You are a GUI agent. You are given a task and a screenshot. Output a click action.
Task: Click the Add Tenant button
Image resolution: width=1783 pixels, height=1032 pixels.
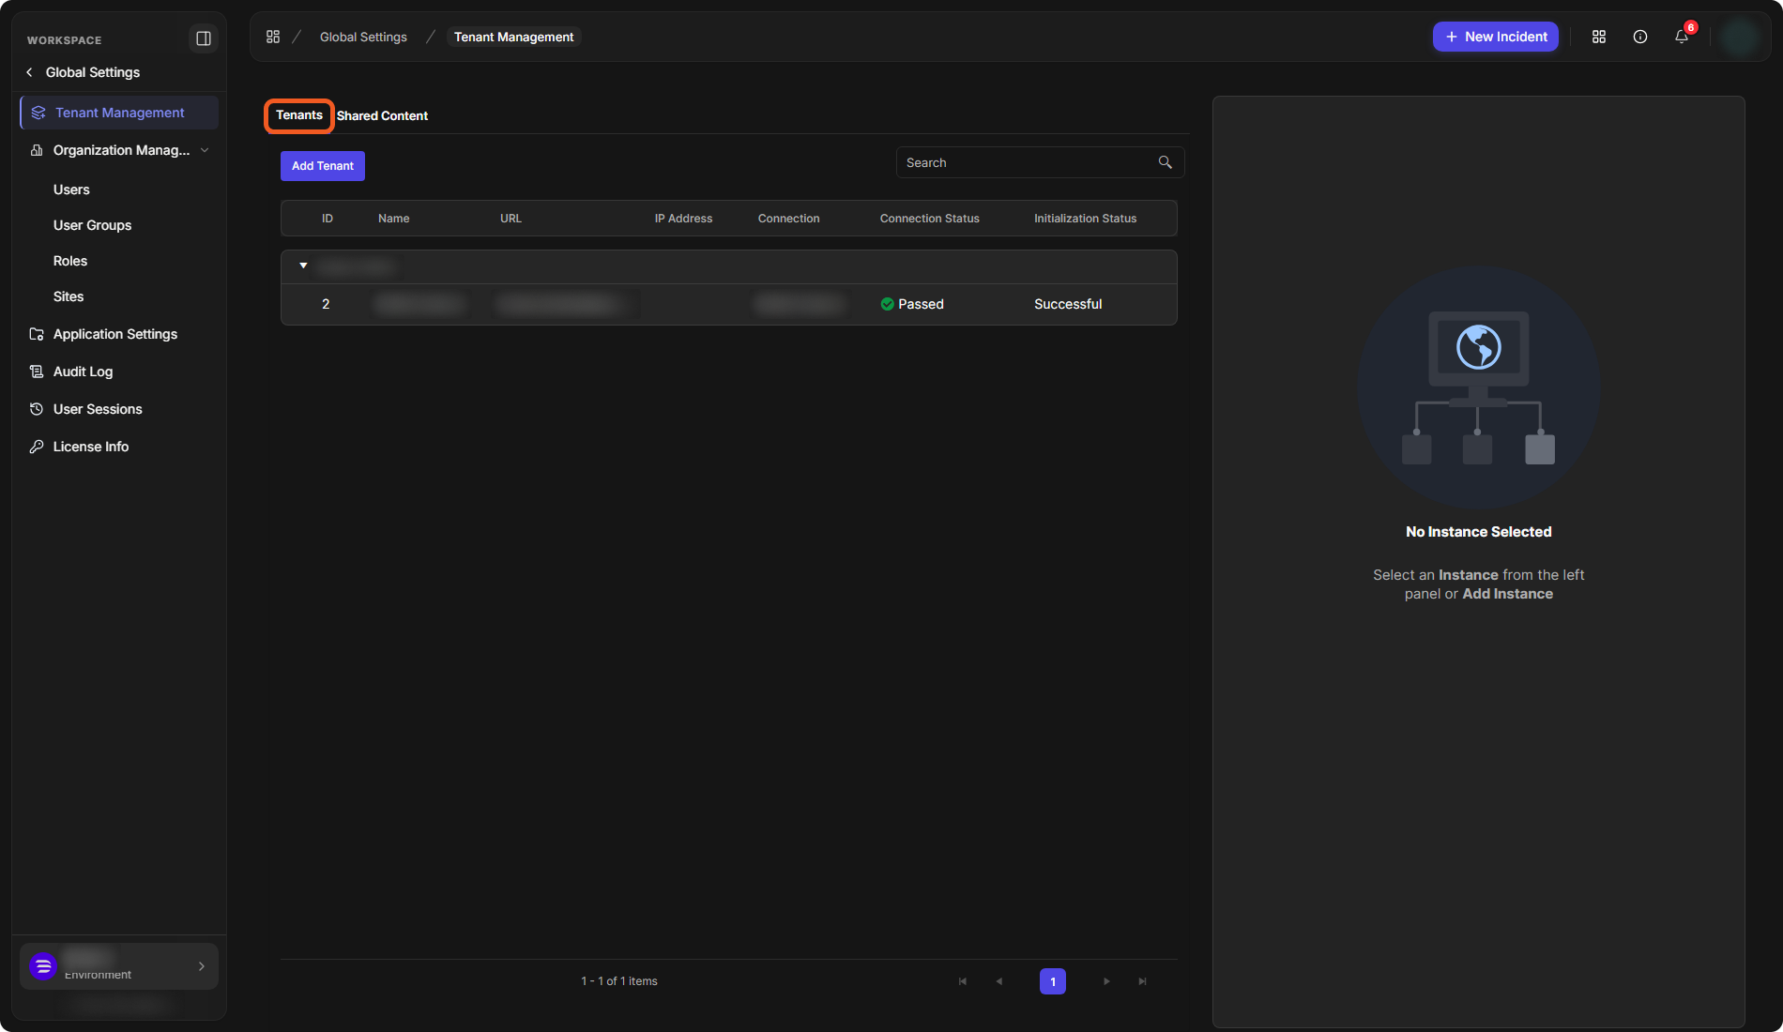pos(323,166)
